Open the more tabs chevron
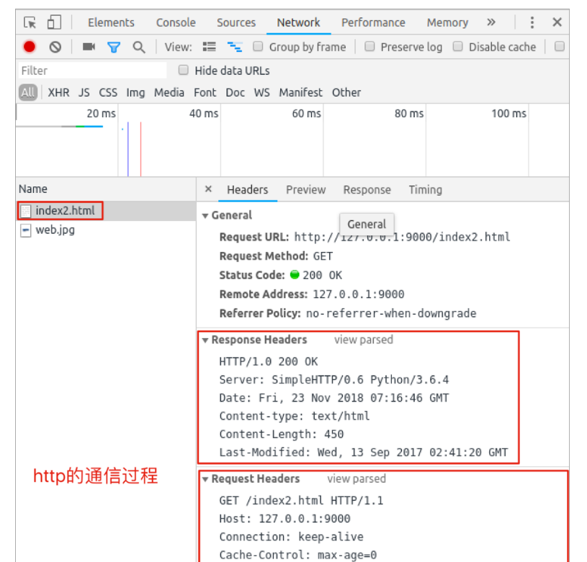587x562 pixels. [491, 22]
